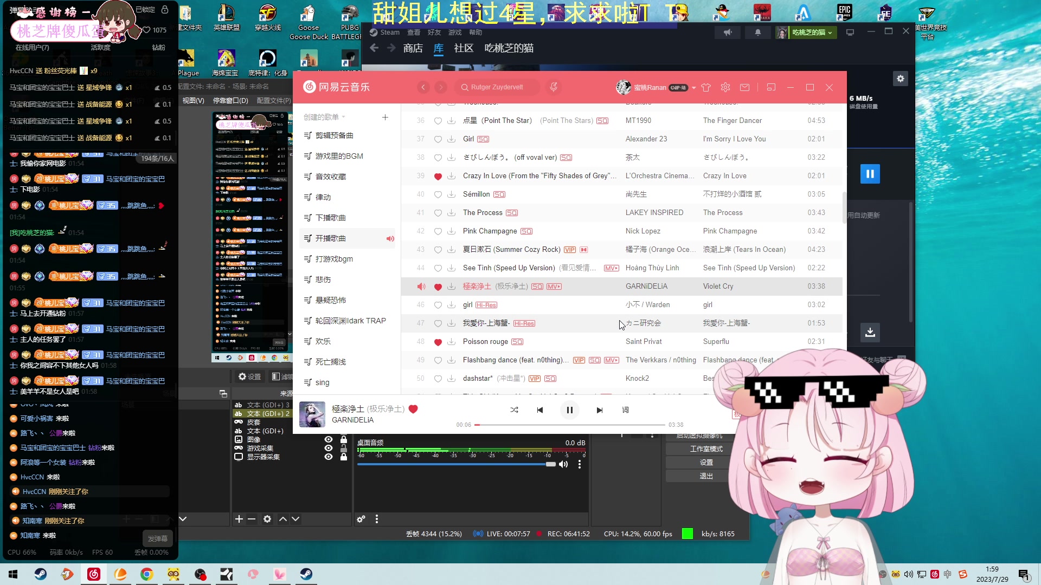This screenshot has height=585, width=1041.
Task: Open artist Saint Privat
Action: pyautogui.click(x=644, y=342)
